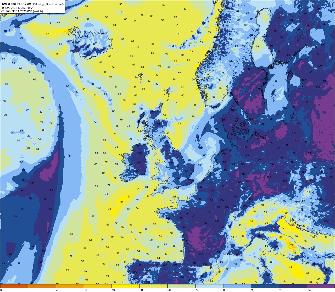
Task: Select the medium blue 90–95 legend segment
Action: (x=265, y=286)
